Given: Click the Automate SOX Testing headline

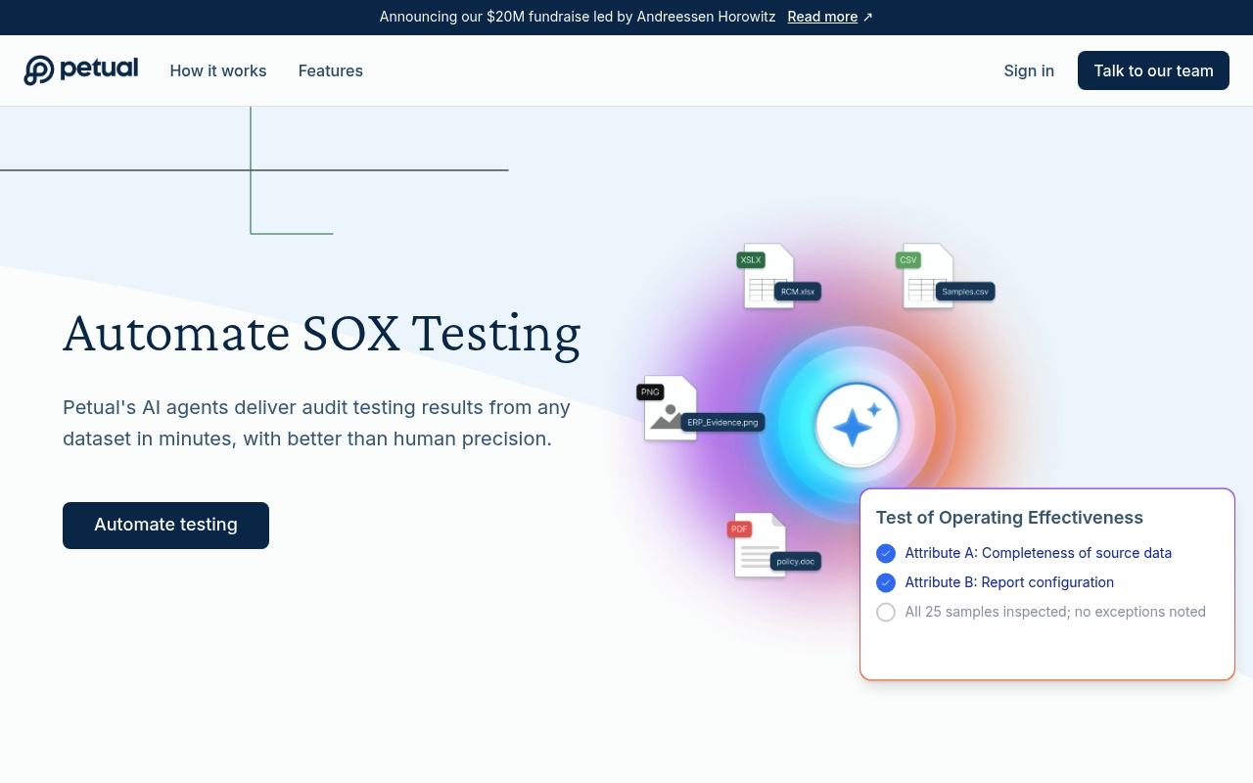Looking at the screenshot, I should [x=322, y=334].
